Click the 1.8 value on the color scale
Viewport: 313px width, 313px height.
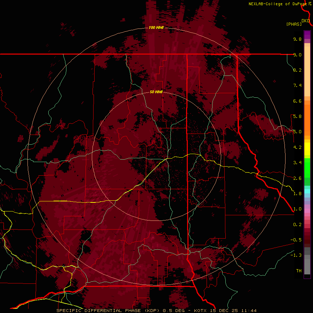tap(297, 194)
